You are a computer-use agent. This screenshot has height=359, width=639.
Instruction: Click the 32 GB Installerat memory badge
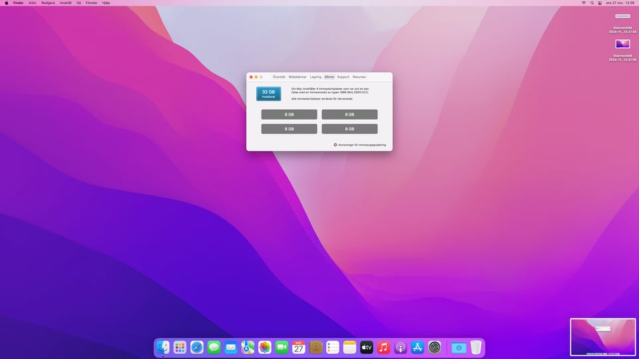coord(268,94)
